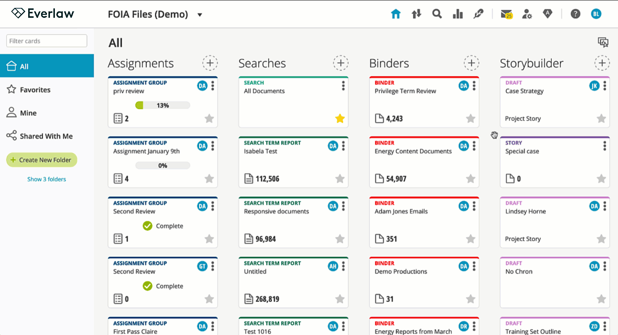Favorite the Privilege Term Review binder star

point(471,118)
